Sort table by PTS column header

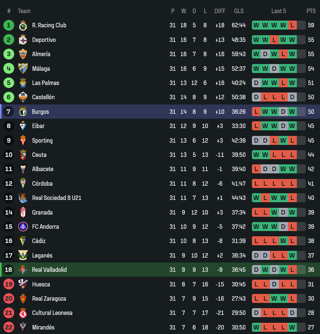click(x=311, y=11)
